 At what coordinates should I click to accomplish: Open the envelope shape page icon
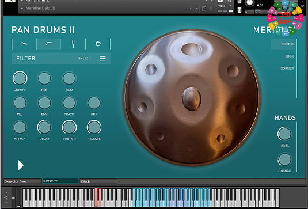coord(24,44)
